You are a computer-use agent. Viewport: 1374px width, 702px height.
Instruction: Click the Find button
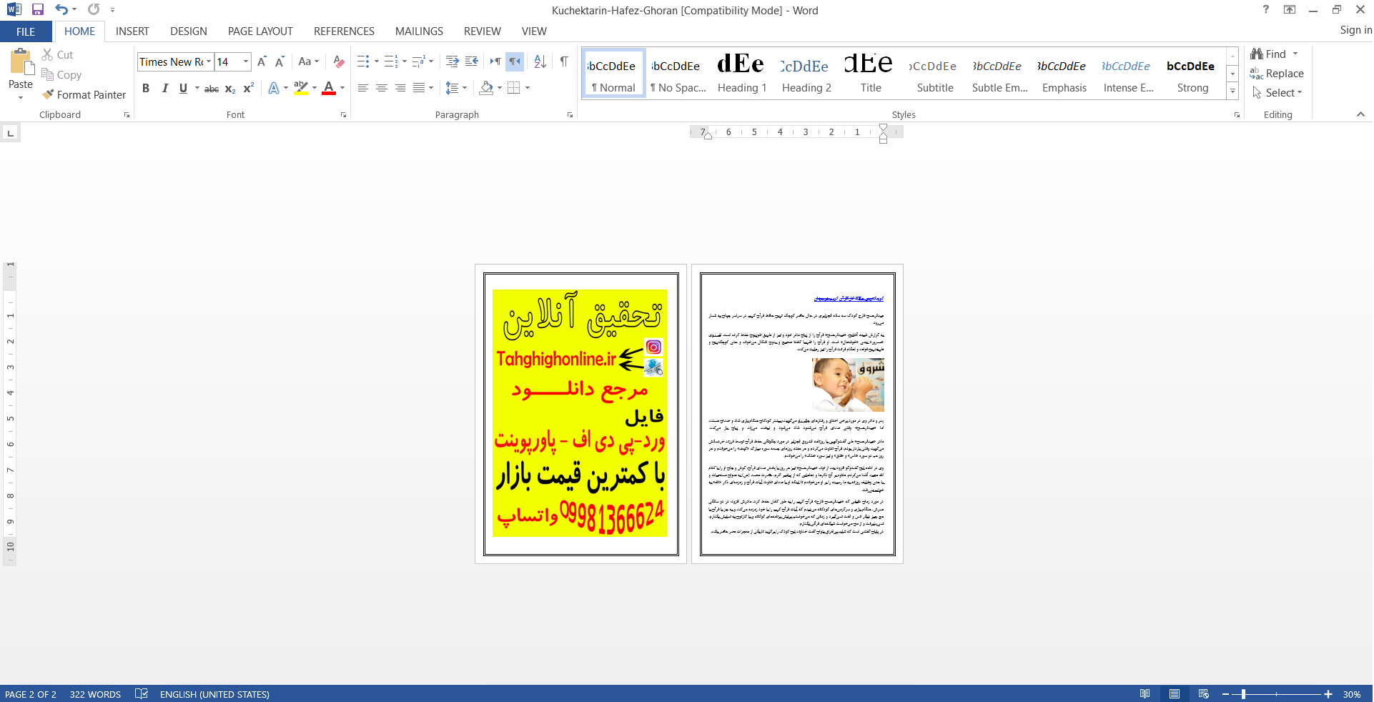click(x=1268, y=54)
